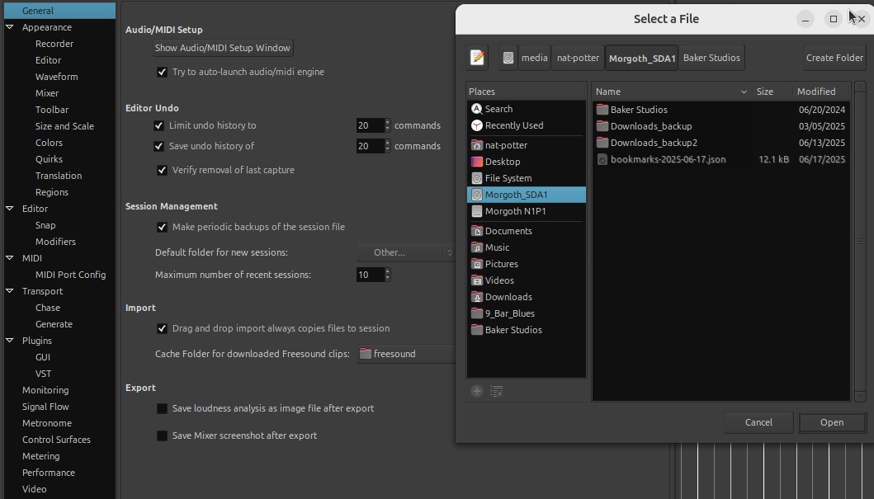Click the undo history limit number field

369,125
